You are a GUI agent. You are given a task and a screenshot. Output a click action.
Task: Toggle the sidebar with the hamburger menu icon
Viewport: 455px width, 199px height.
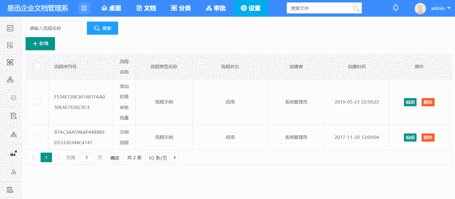pyautogui.click(x=84, y=8)
